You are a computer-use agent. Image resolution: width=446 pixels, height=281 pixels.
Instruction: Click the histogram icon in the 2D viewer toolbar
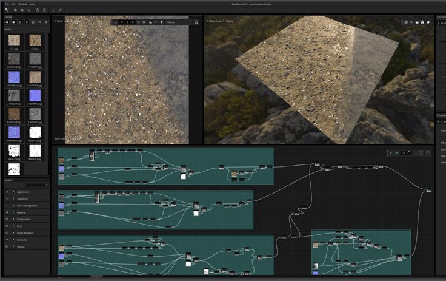click(x=150, y=22)
